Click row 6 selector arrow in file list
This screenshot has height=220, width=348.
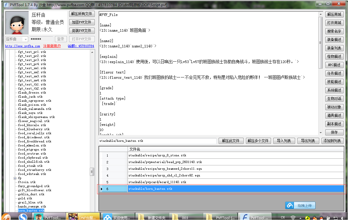click(x=101, y=189)
